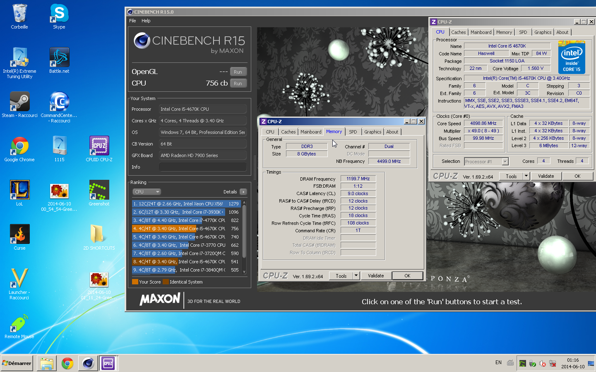Switch to CPU-Z in the taskbar
The height and width of the screenshot is (372, 596).
(x=108, y=363)
